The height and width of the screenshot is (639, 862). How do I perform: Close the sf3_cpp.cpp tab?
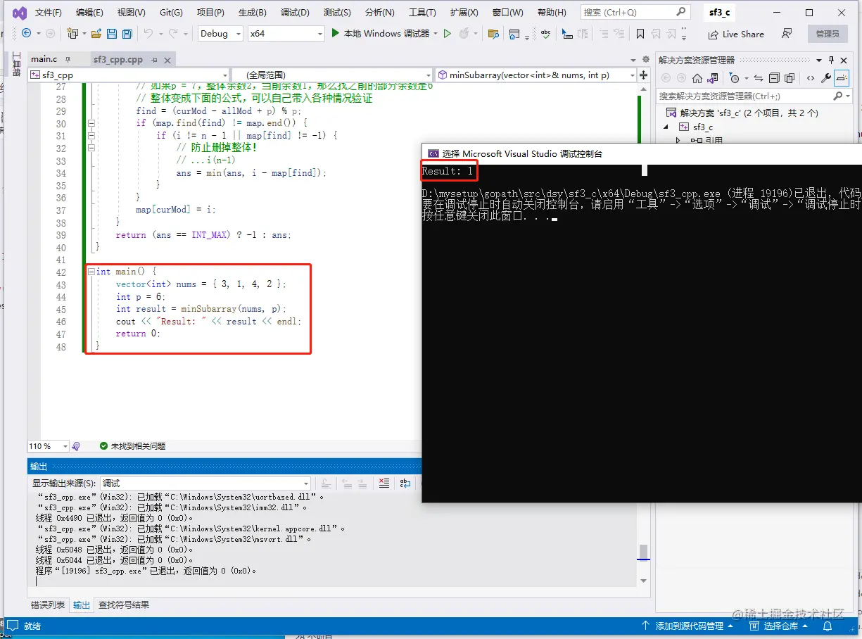point(167,60)
